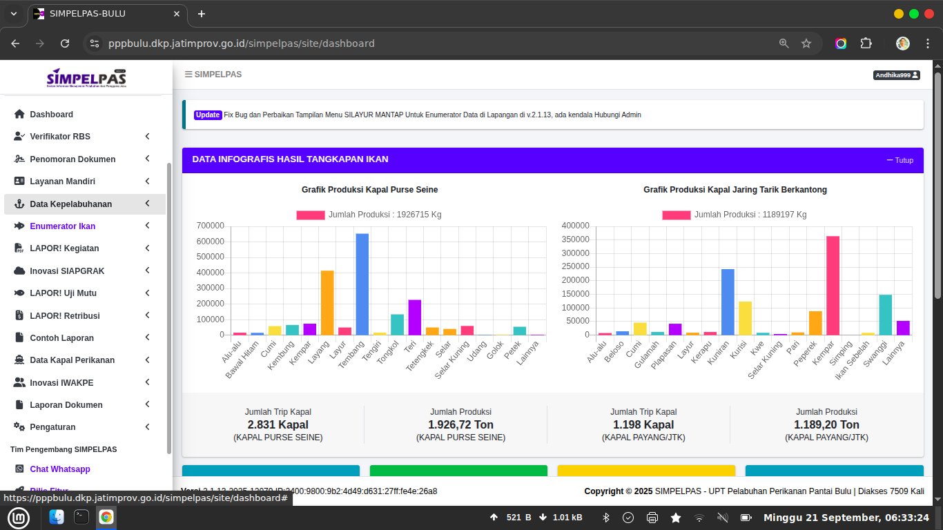This screenshot has height=530, width=943.
Task: Click the Dashboard home icon in sidebar
Action: click(19, 115)
